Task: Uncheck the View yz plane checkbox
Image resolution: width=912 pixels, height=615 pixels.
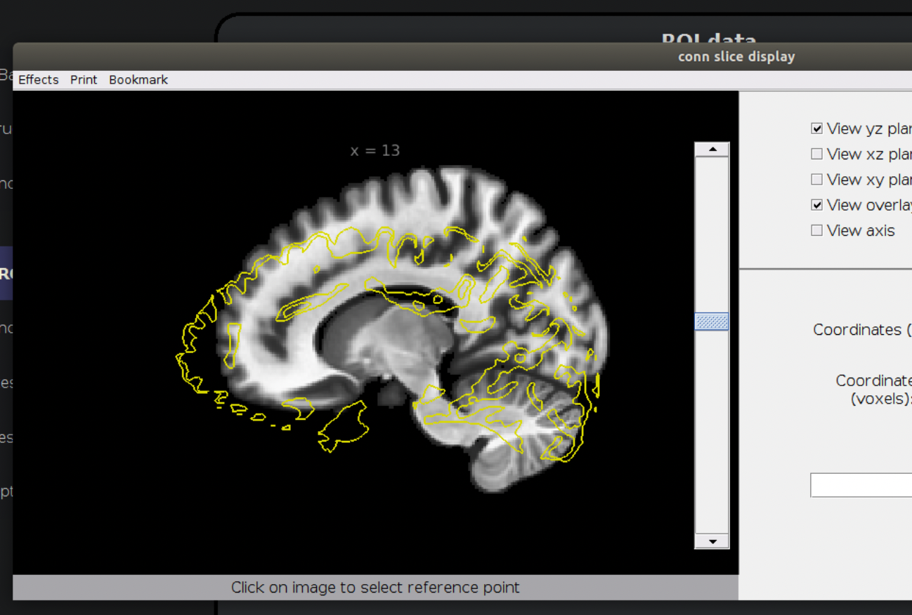Action: pos(816,128)
